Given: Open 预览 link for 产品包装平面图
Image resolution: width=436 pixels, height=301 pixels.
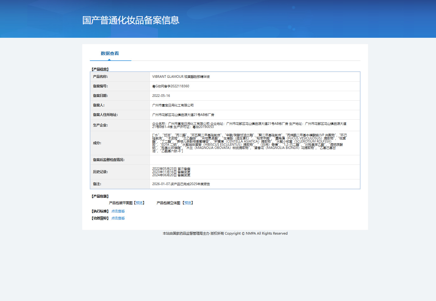Looking at the screenshot, I should pos(139,203).
